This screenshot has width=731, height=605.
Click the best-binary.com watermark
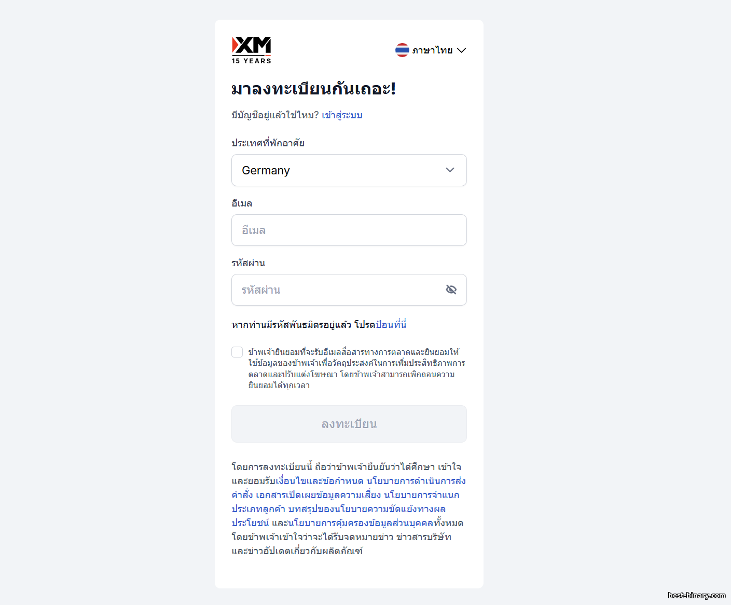point(697,596)
